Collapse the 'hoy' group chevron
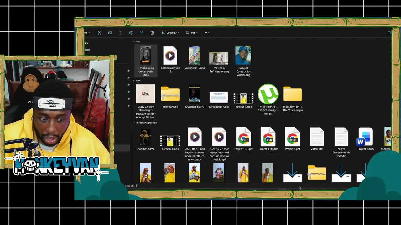Viewport: 401px width, 225px height. 134,42
